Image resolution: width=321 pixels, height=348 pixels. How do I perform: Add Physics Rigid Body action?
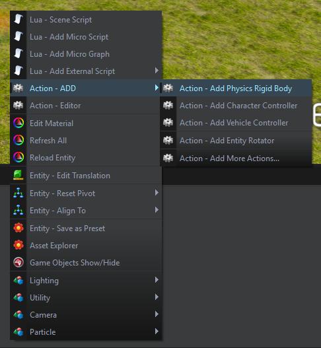tap(236, 88)
